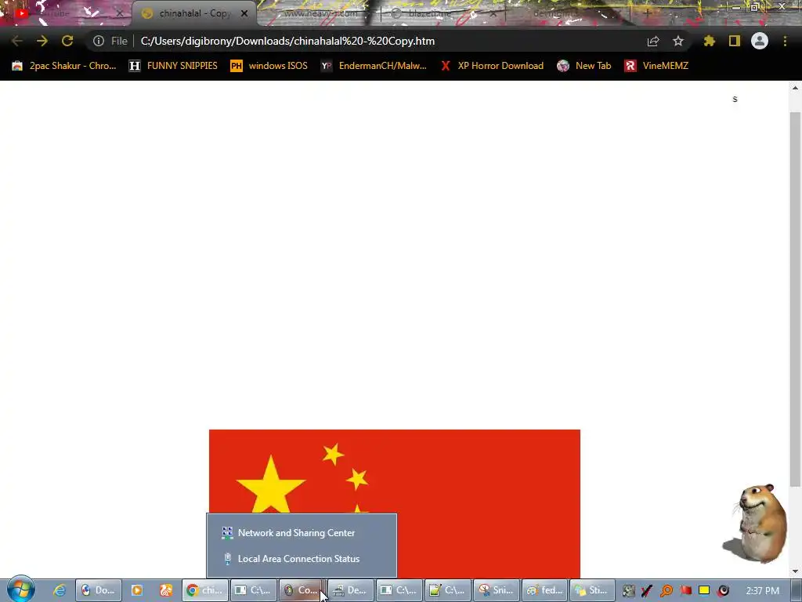Viewport: 802px width, 602px height.
Task: Open the FUNNY SNIPPIES bookmark
Action: coord(173,66)
